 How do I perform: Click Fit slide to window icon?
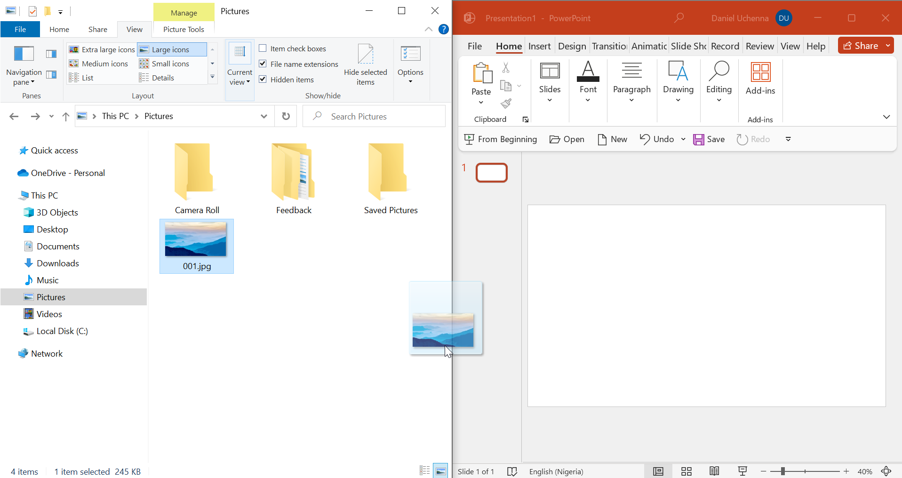click(x=886, y=471)
